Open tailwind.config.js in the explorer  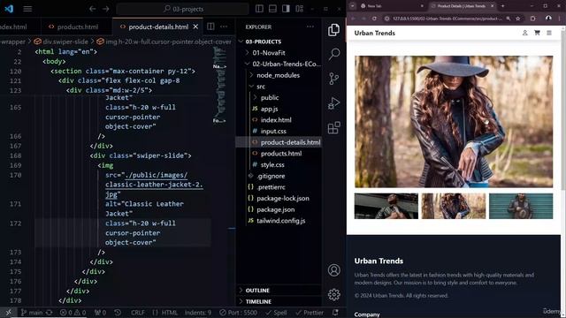pos(281,220)
